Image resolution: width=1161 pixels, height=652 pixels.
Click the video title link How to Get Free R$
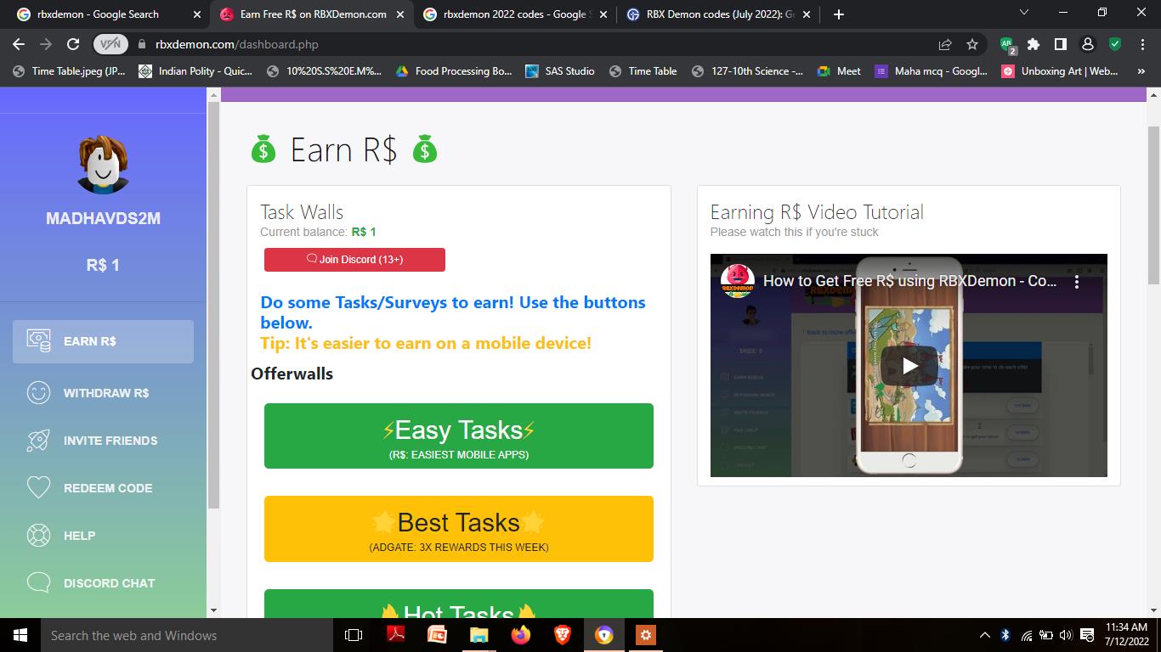pos(909,281)
